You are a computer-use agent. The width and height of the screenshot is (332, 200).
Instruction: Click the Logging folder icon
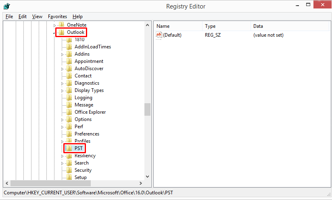(69, 97)
